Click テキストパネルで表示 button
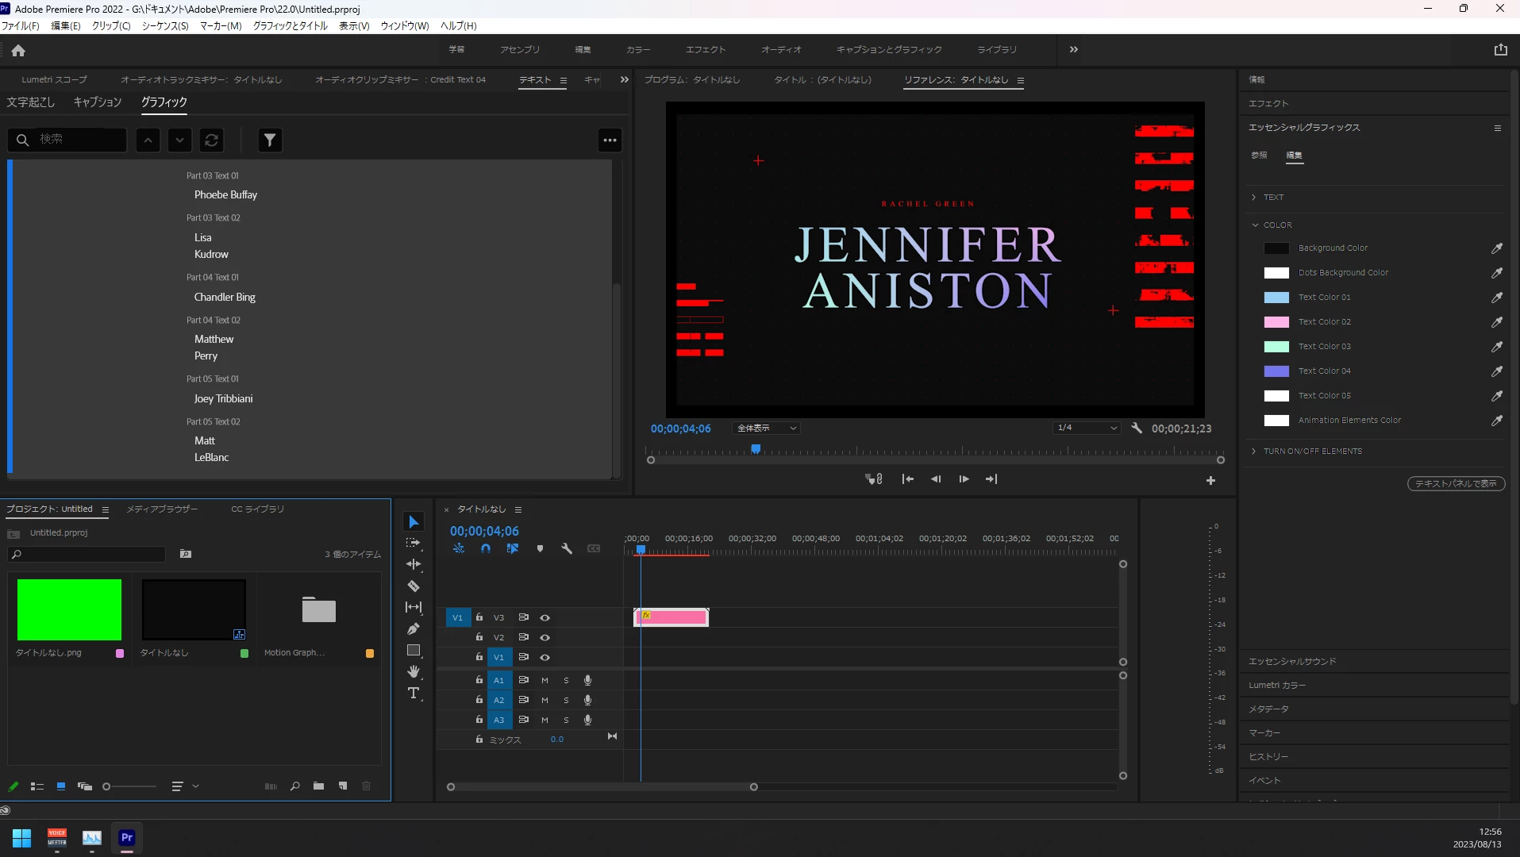1520x857 pixels. coord(1456,483)
